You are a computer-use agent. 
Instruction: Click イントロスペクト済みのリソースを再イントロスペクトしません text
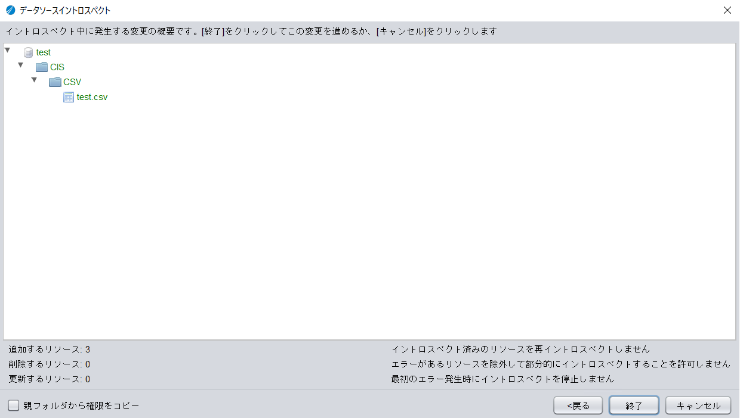520,350
